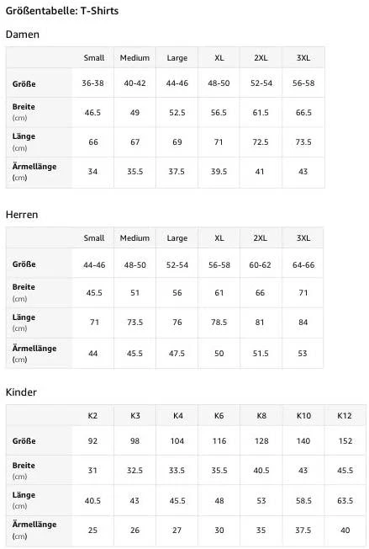Image resolution: width=369 pixels, height=549 pixels.
Task: Select Damen XL sleeve length cell 39.5
Action: click(x=219, y=172)
